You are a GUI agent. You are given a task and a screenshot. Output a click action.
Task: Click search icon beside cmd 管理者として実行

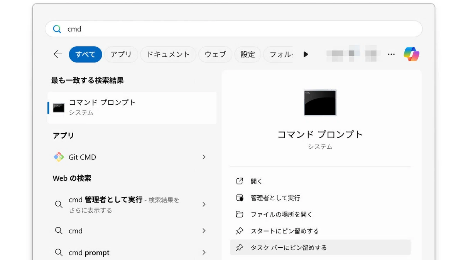(x=59, y=204)
